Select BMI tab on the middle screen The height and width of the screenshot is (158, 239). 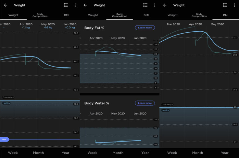tap(146, 15)
